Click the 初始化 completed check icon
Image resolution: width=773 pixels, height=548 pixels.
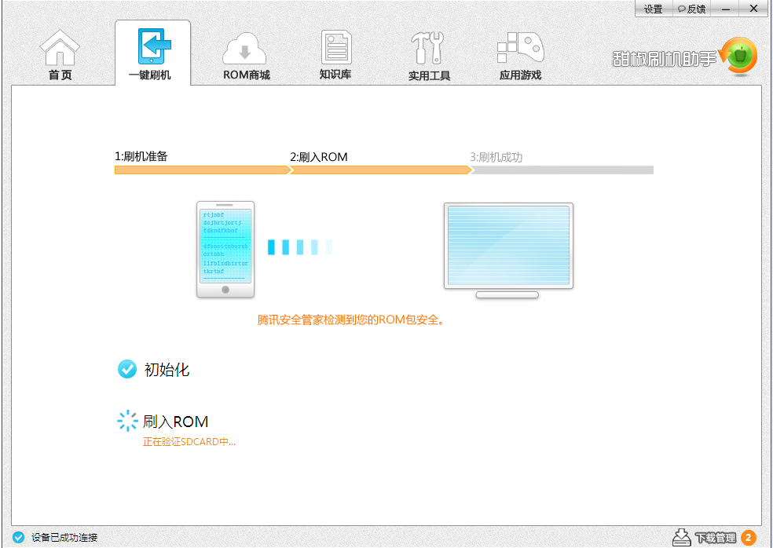pyautogui.click(x=127, y=369)
